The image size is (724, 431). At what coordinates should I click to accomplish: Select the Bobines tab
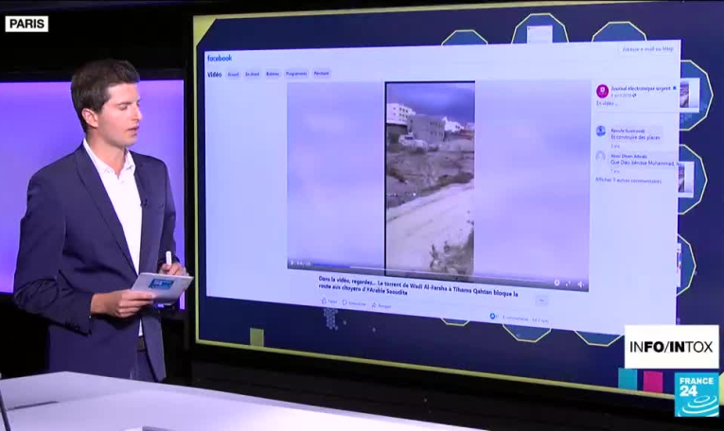[273, 74]
